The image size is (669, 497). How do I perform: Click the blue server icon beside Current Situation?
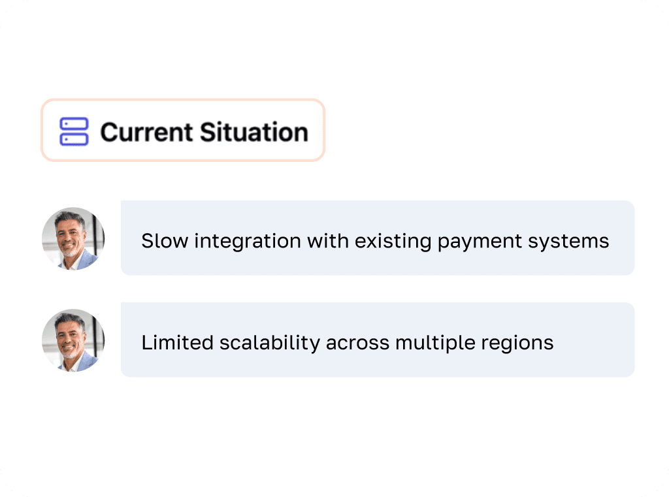coord(74,131)
